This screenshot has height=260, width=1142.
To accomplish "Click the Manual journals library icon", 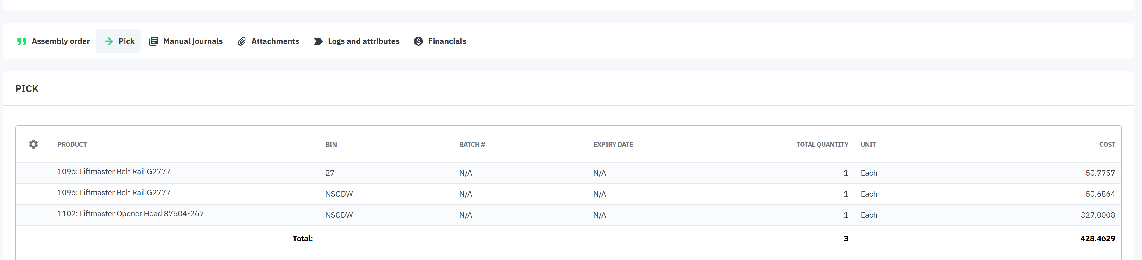I will [x=153, y=41].
